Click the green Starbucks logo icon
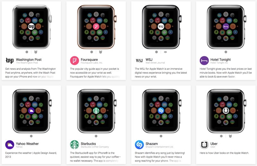The width and height of the screenshot is (257, 166). pyautogui.click(x=75, y=145)
